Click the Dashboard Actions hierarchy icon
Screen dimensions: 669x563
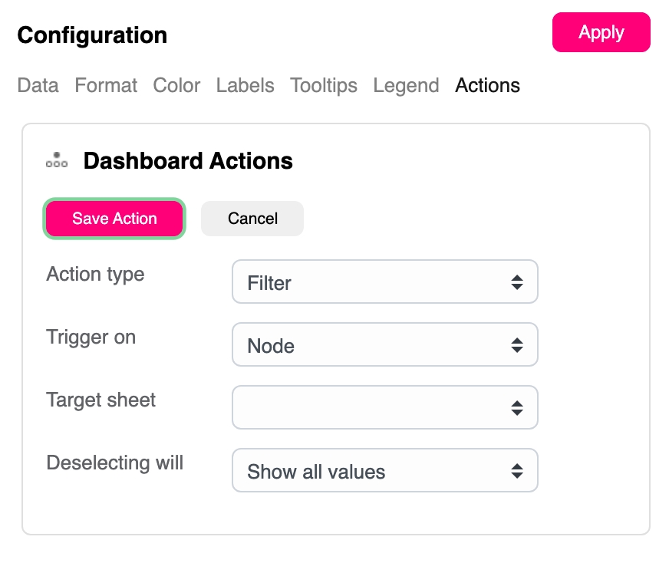pos(57,160)
